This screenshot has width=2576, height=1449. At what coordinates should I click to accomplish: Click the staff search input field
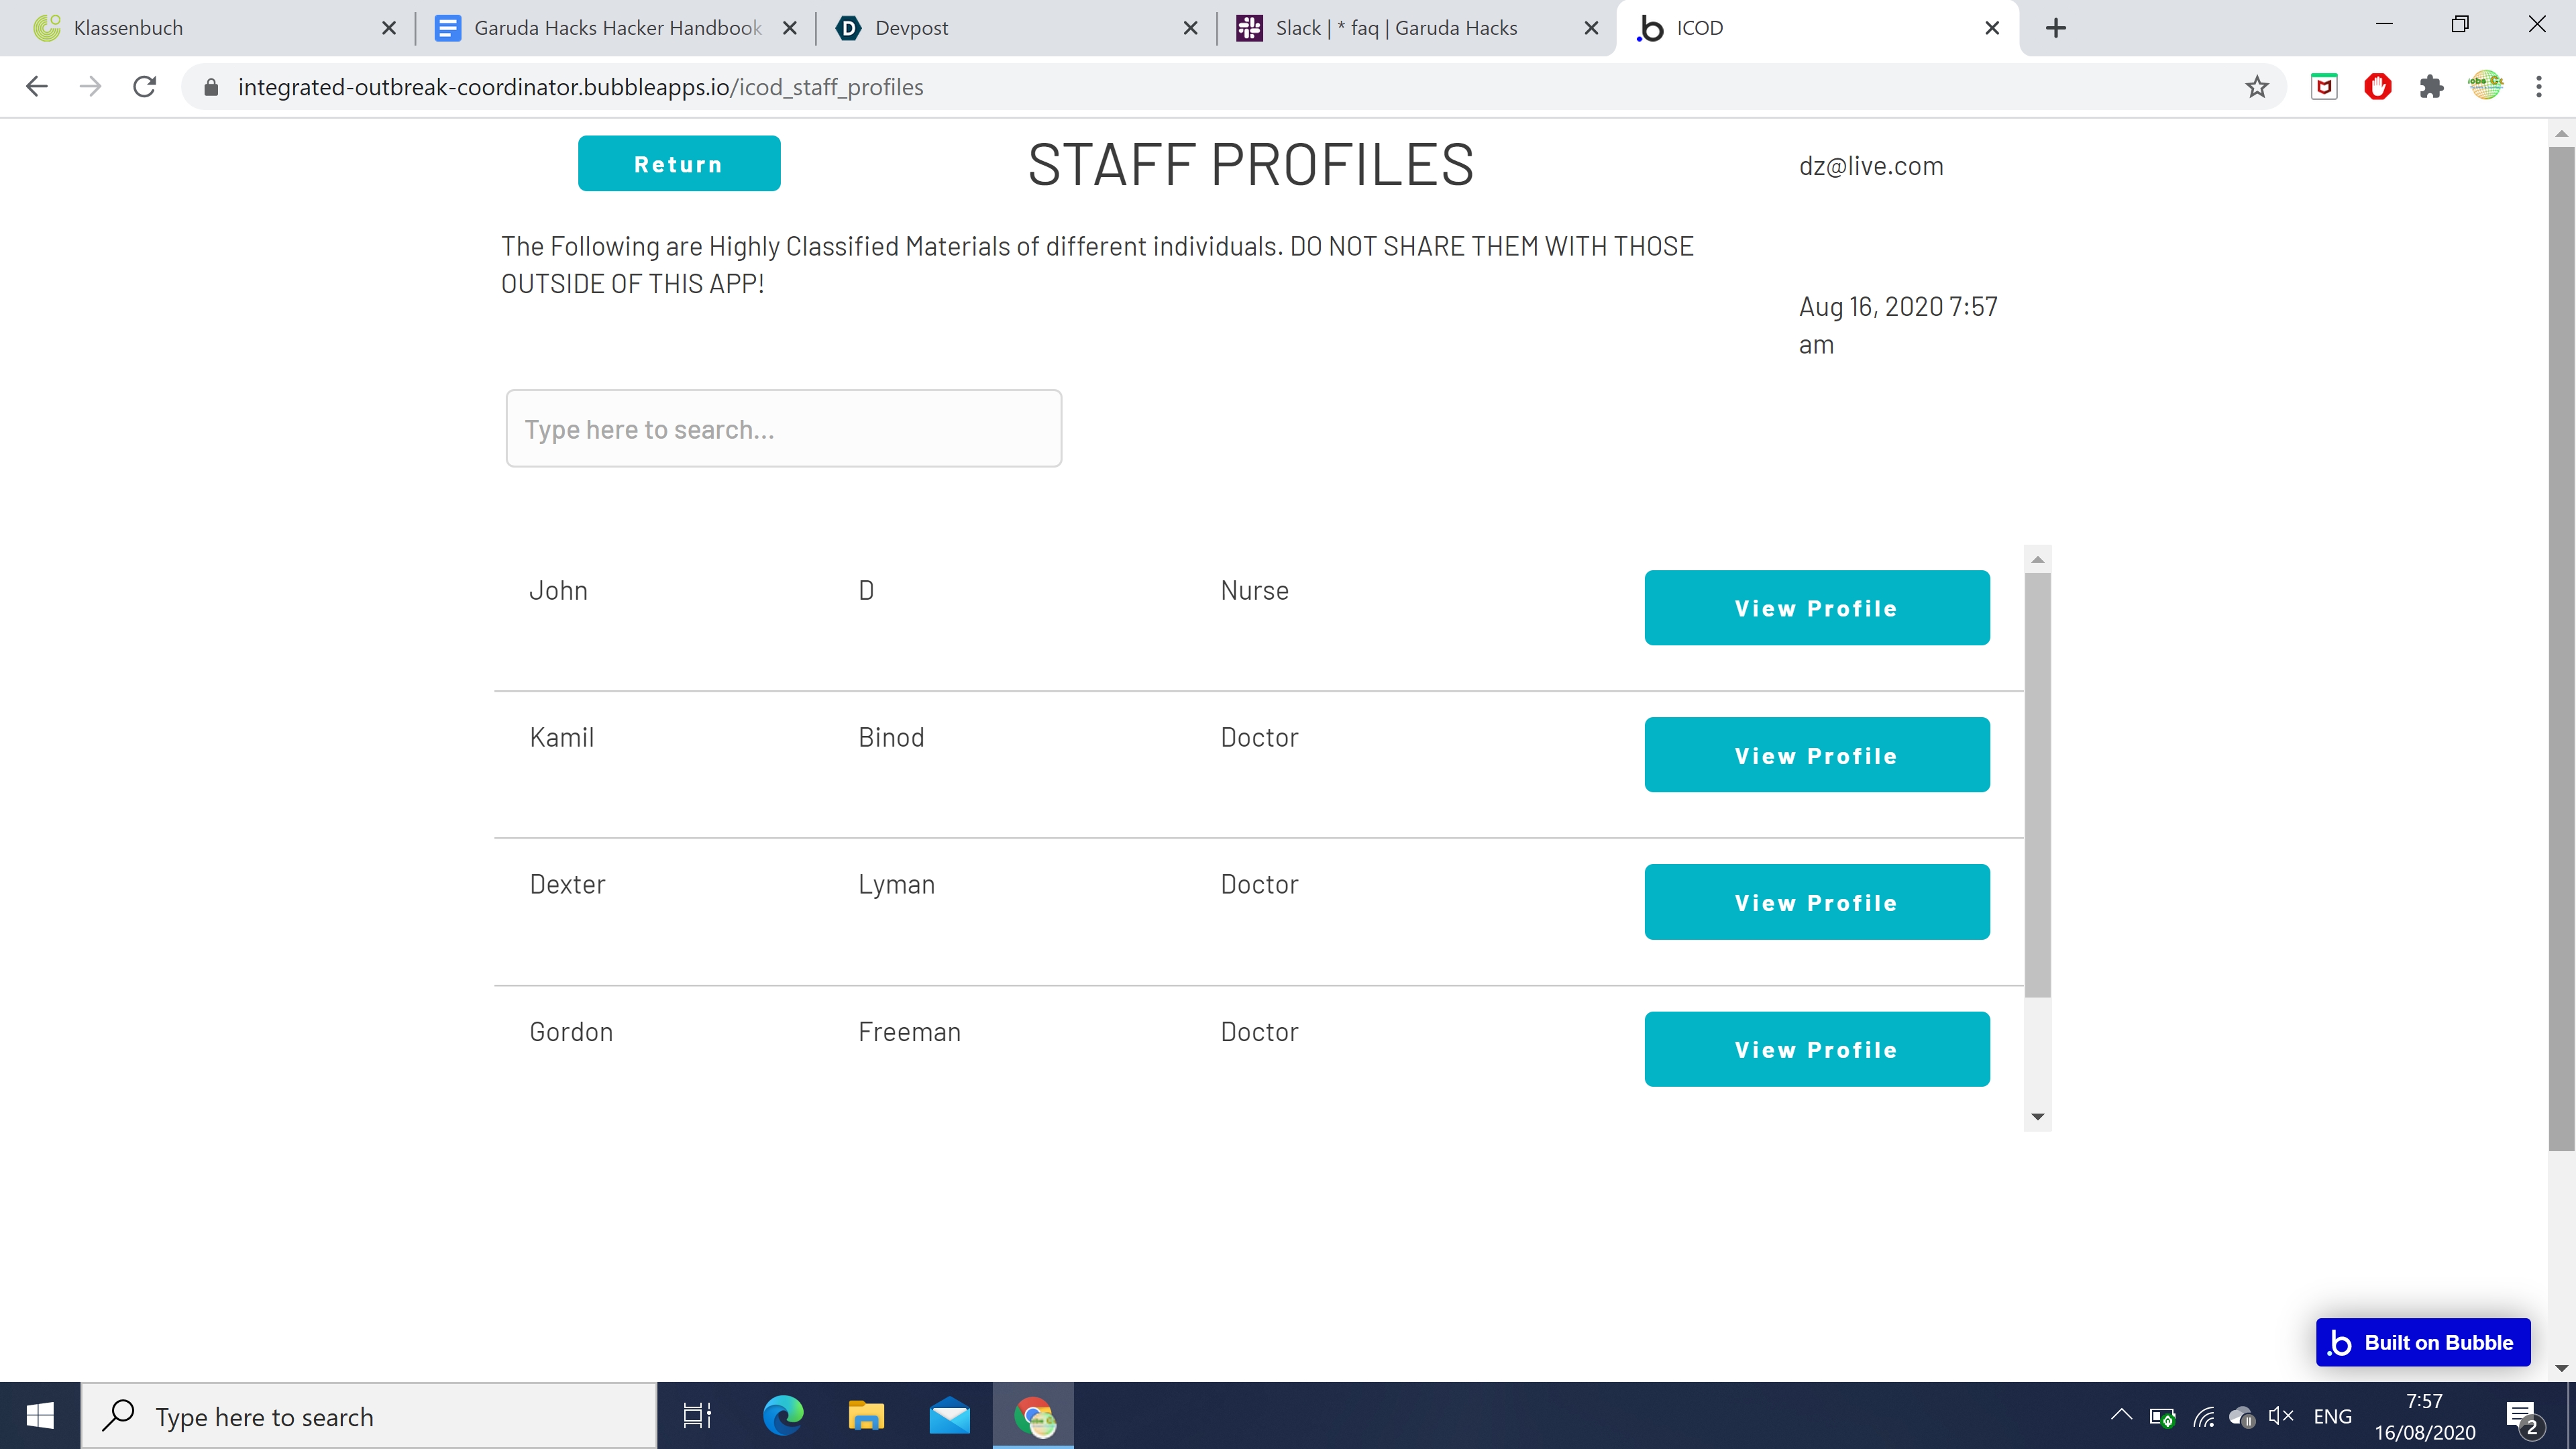pos(783,429)
